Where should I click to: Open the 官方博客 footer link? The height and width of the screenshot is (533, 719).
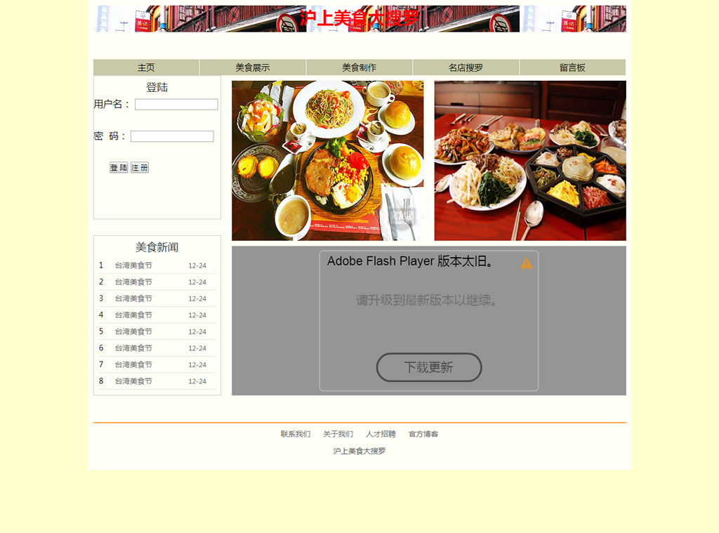[423, 434]
